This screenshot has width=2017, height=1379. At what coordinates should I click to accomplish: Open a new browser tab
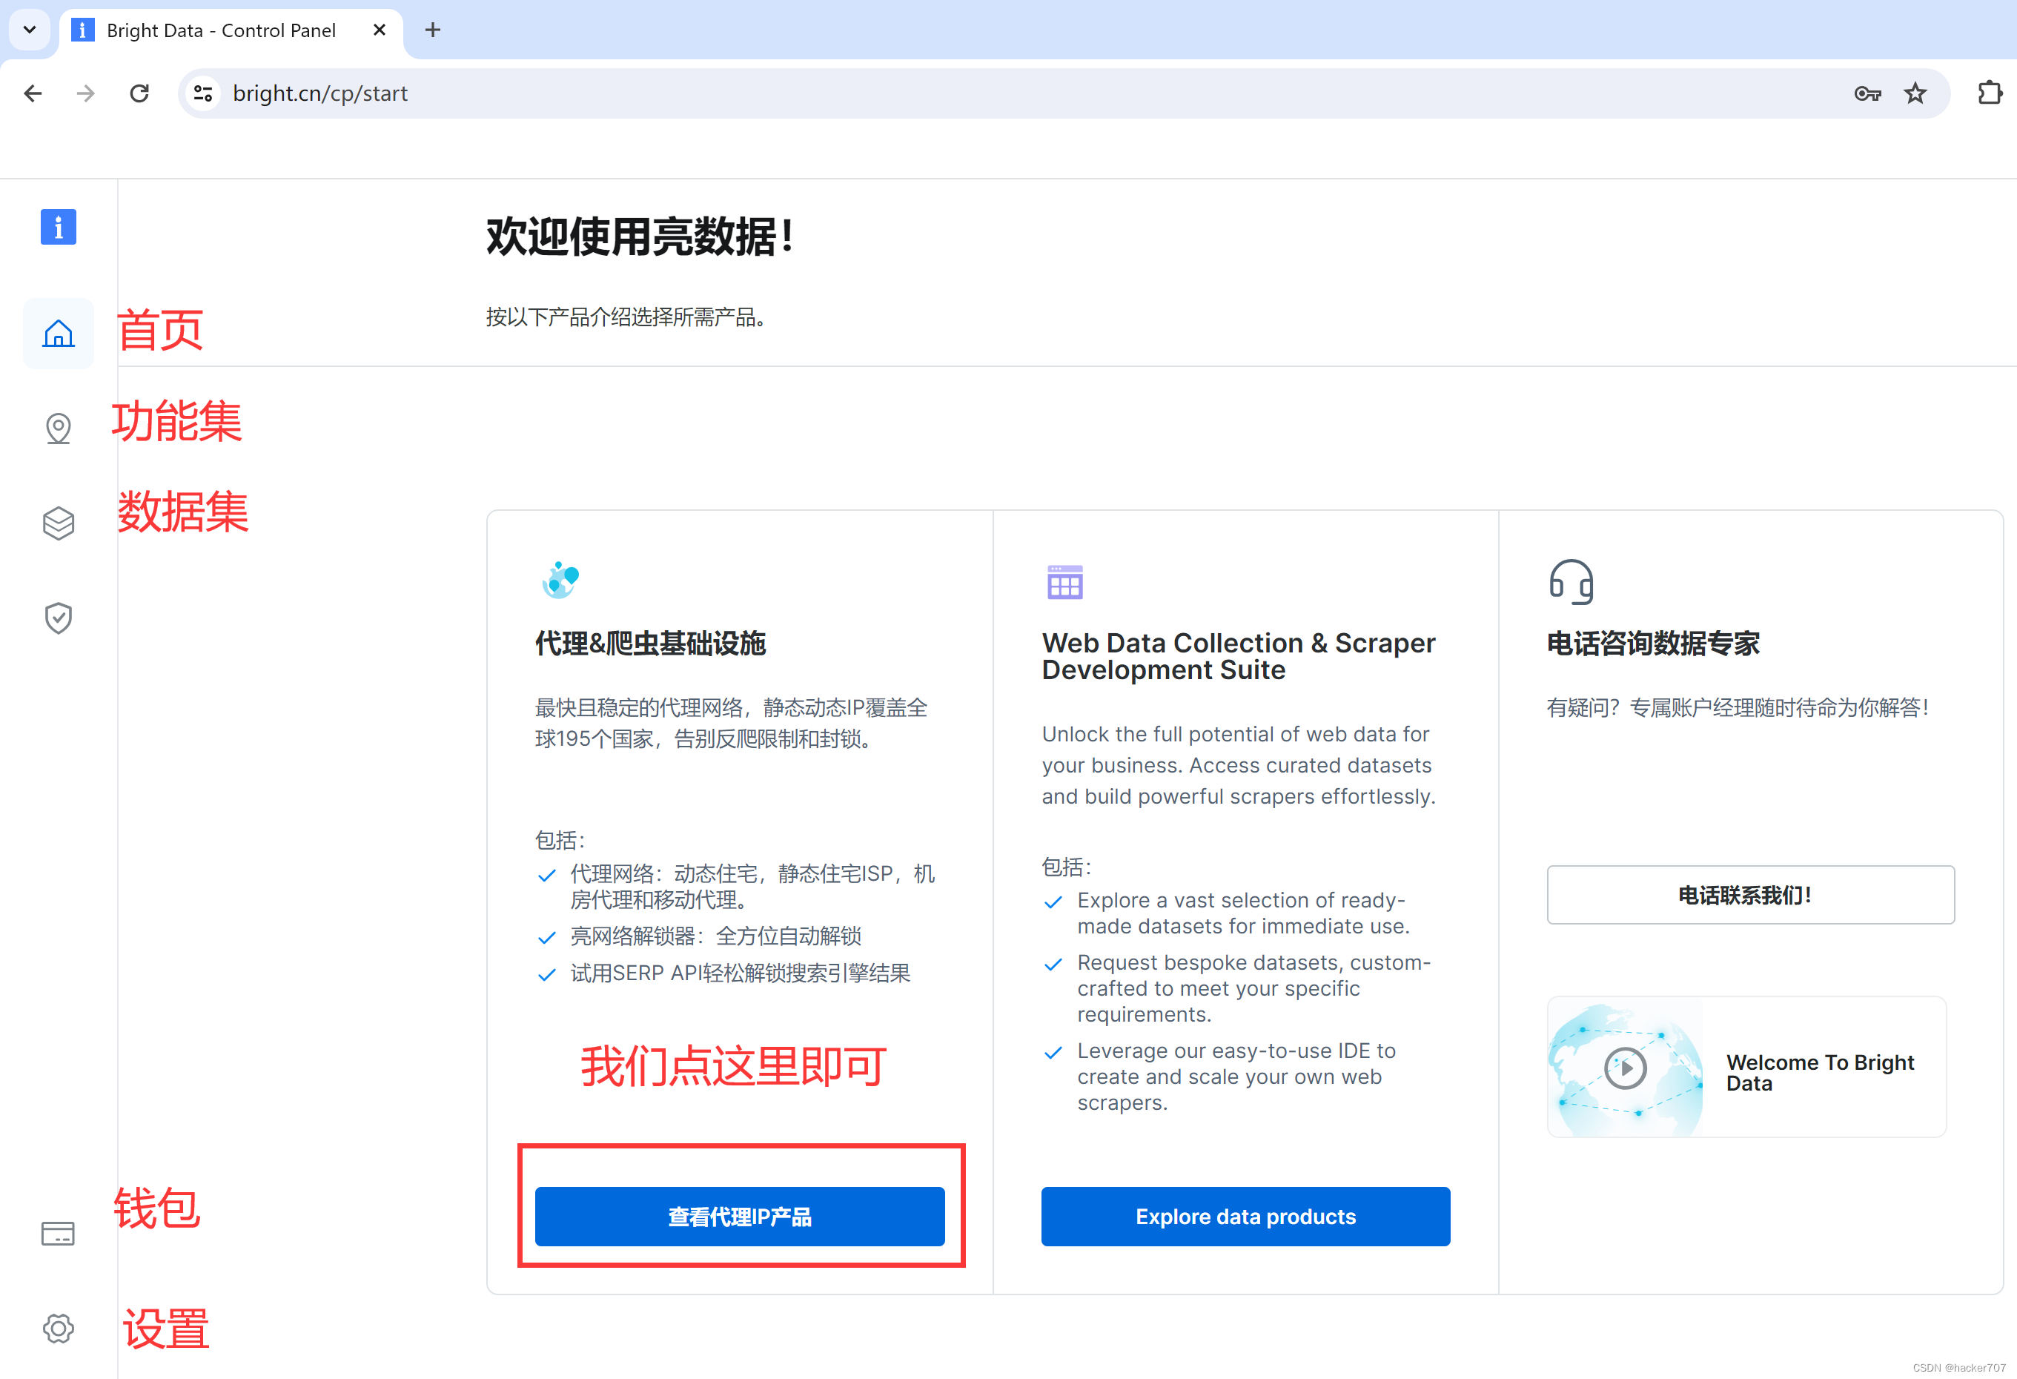point(433,30)
